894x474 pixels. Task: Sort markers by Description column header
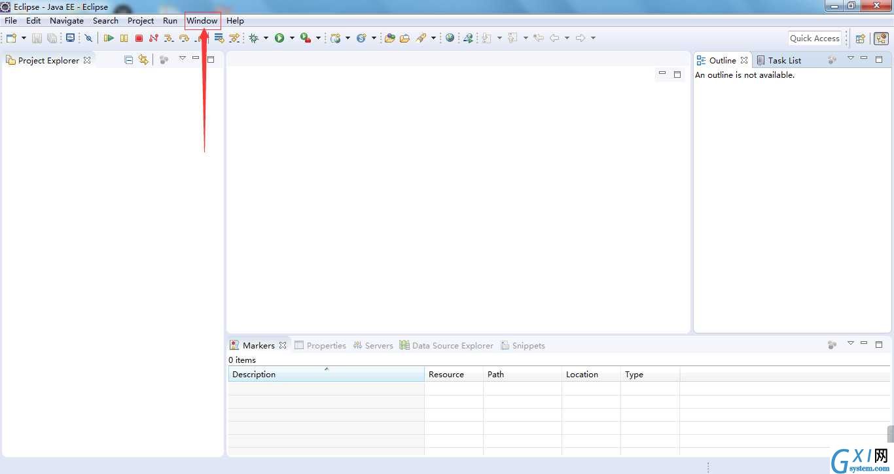[326, 375]
